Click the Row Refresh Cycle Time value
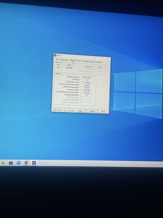The image size is (163, 218). 87,93
